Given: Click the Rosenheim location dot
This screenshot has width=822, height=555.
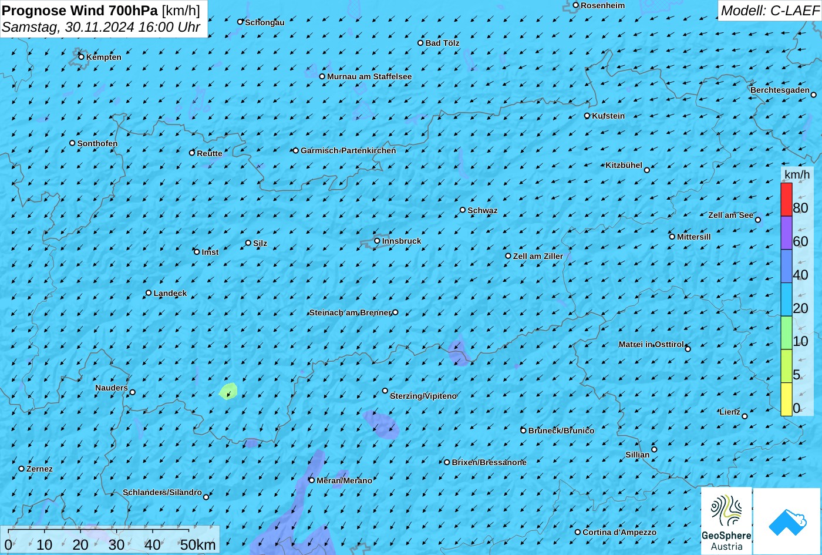Looking at the screenshot, I should [x=575, y=5].
